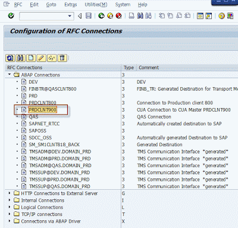Click comment 'Connection to Production client 800'
Screen dimensions: 238x228
point(175,103)
